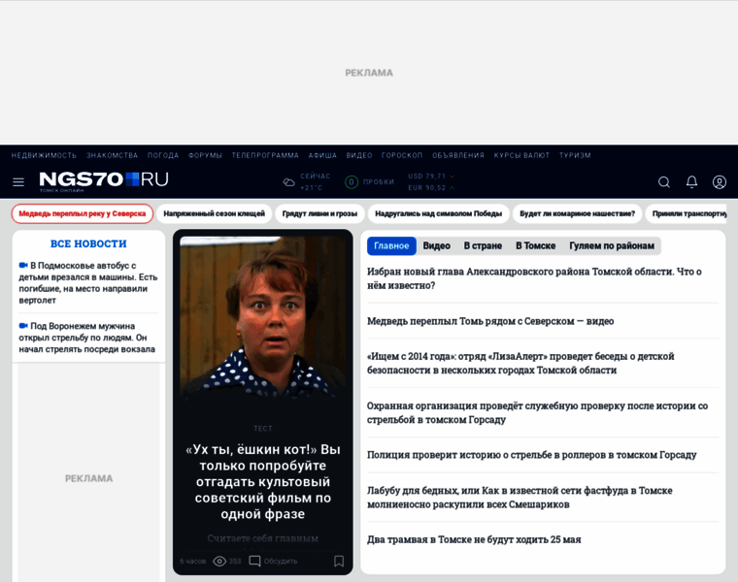Open the Знакомства top menu item

pyautogui.click(x=112, y=155)
